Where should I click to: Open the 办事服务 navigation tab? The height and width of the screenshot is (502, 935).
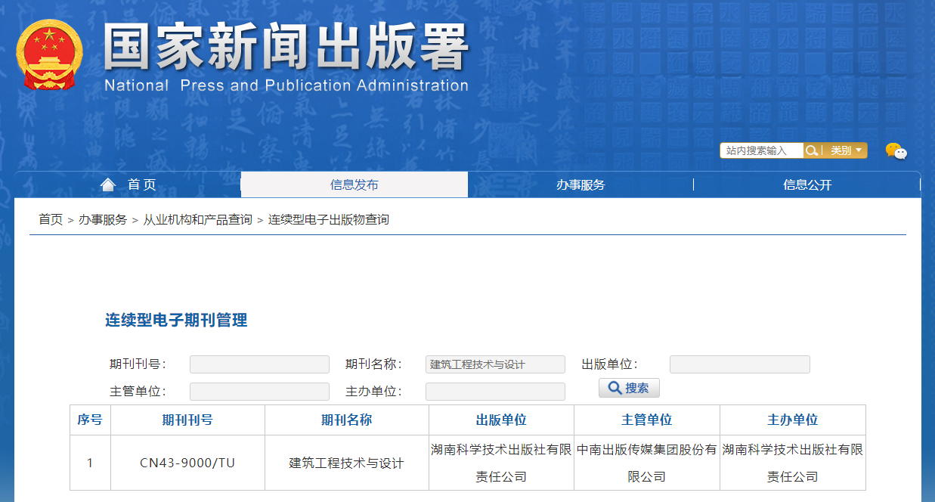(x=581, y=185)
